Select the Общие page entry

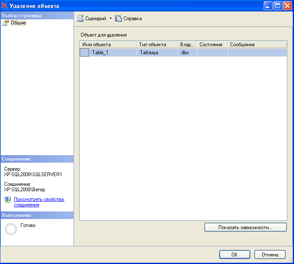[x=18, y=23]
